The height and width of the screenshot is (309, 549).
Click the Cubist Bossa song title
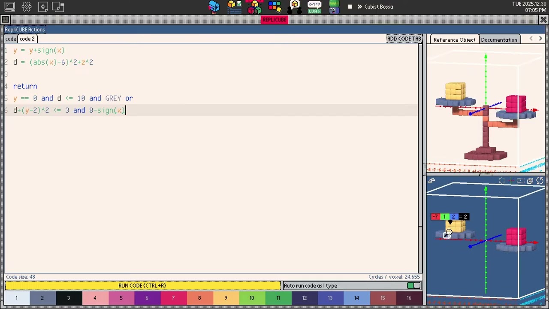[379, 6]
